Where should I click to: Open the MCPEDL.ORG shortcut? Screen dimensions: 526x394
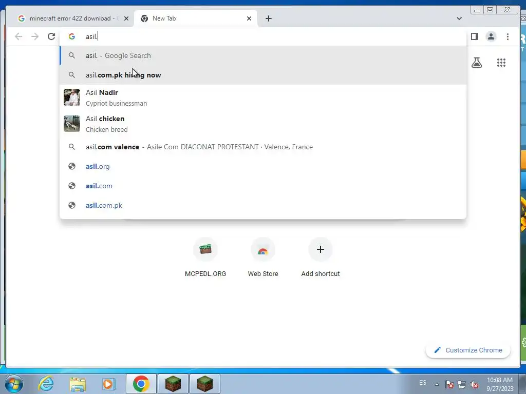205,258
